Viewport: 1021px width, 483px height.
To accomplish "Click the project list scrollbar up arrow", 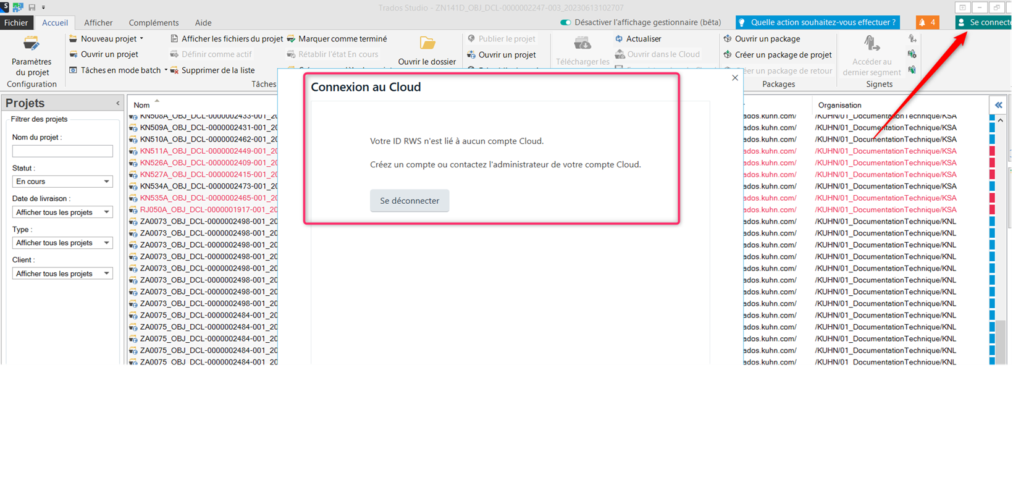I will coord(1001,120).
